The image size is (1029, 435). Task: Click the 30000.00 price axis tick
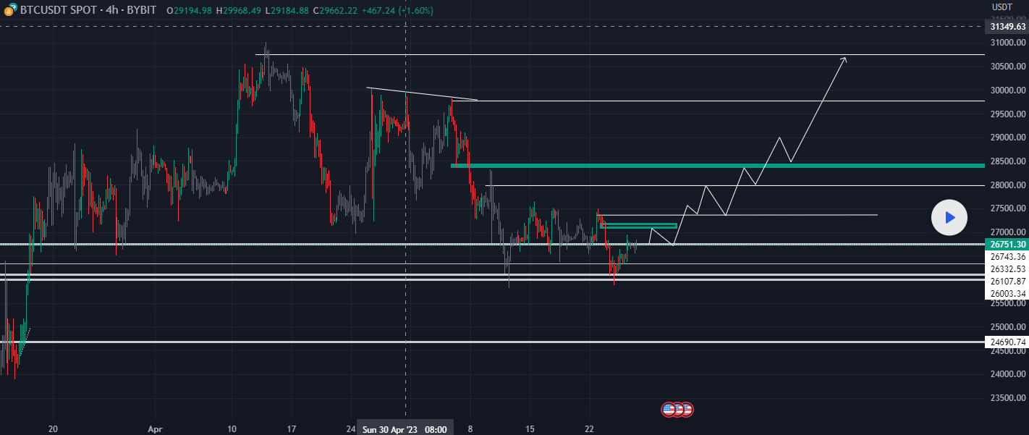coord(1007,90)
